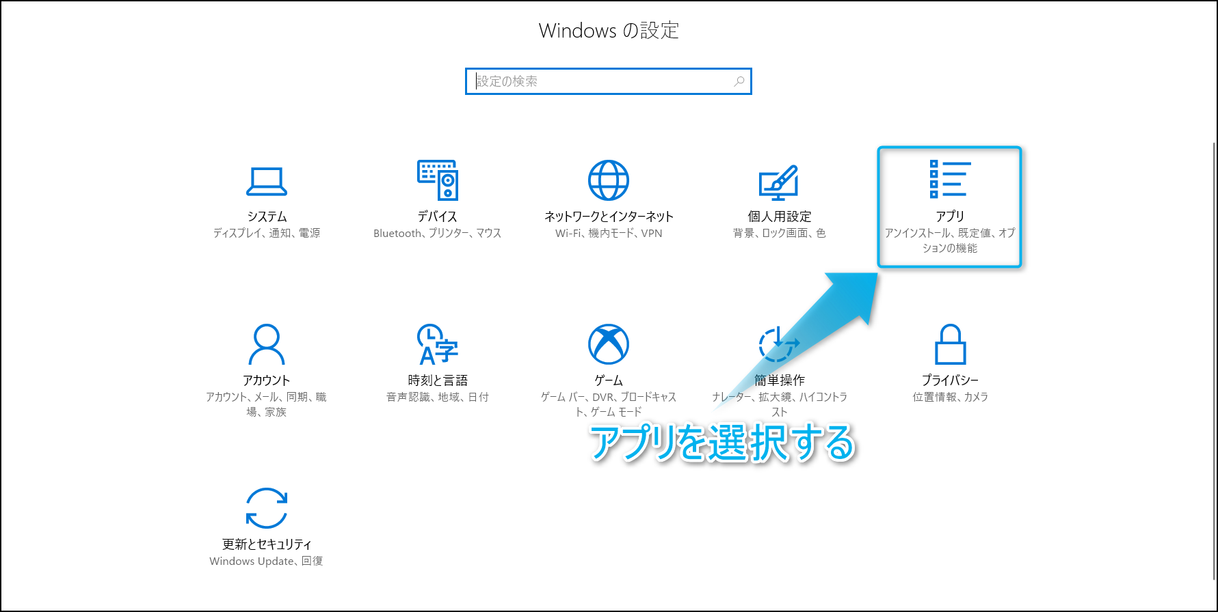Select the アプリ category title text

(x=950, y=217)
